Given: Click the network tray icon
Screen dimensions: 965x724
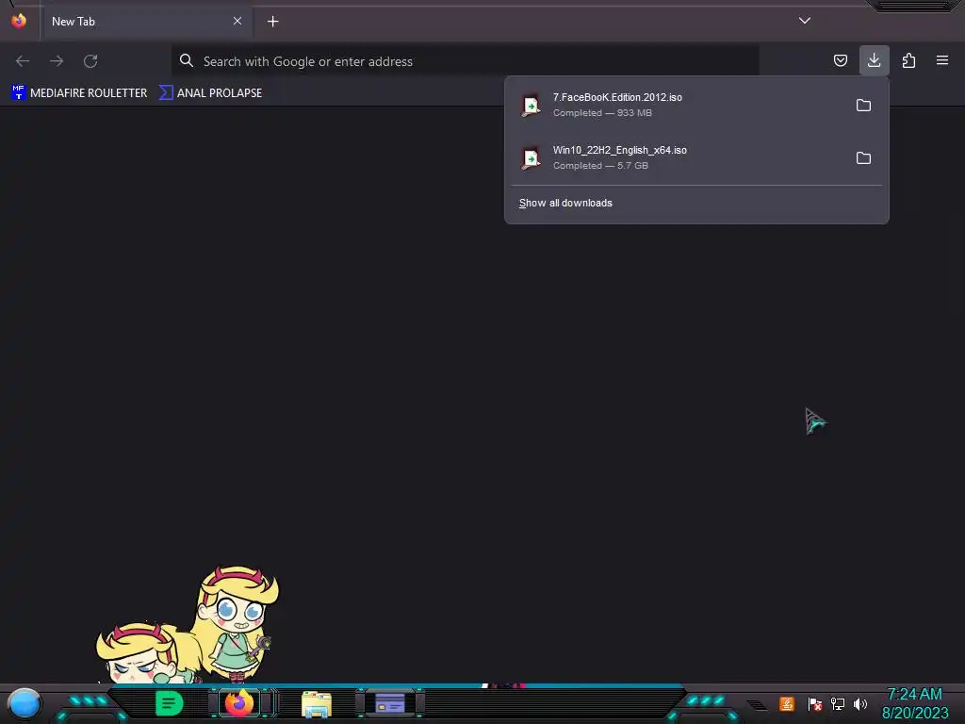Looking at the screenshot, I should pos(838,703).
